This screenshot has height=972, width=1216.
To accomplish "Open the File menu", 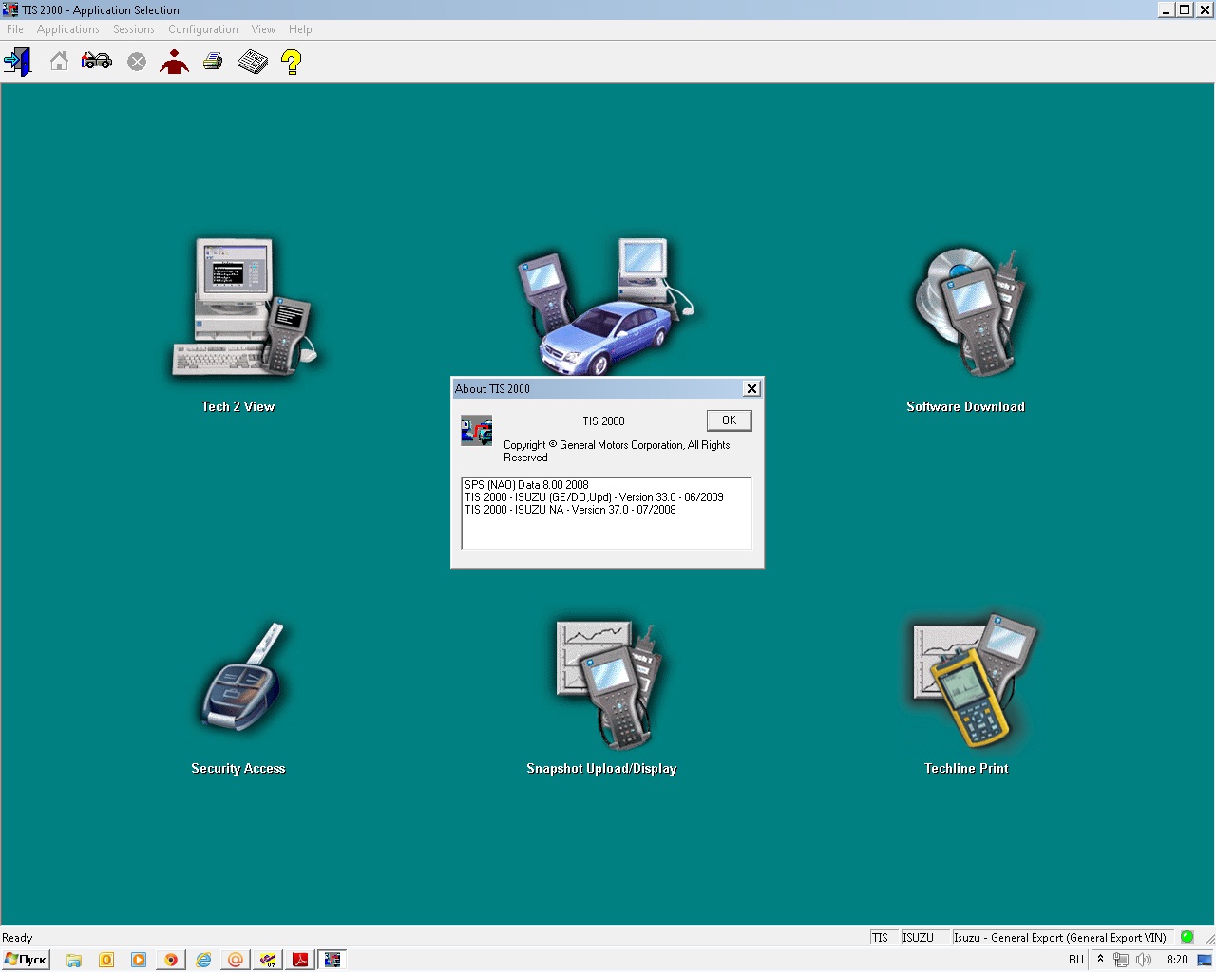I will pos(15,29).
